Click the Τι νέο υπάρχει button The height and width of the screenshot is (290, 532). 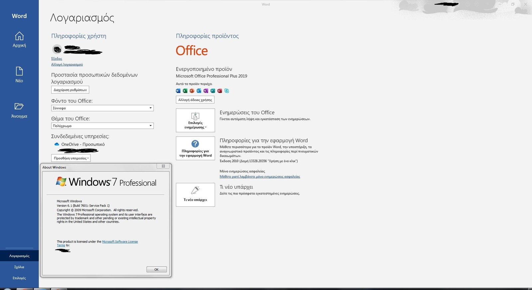click(x=196, y=195)
